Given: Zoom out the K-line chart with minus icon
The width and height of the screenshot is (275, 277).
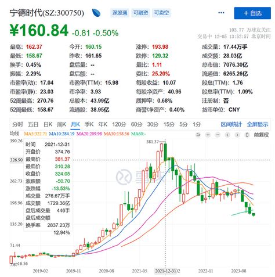Looking at the screenshot, I should [218, 135].
